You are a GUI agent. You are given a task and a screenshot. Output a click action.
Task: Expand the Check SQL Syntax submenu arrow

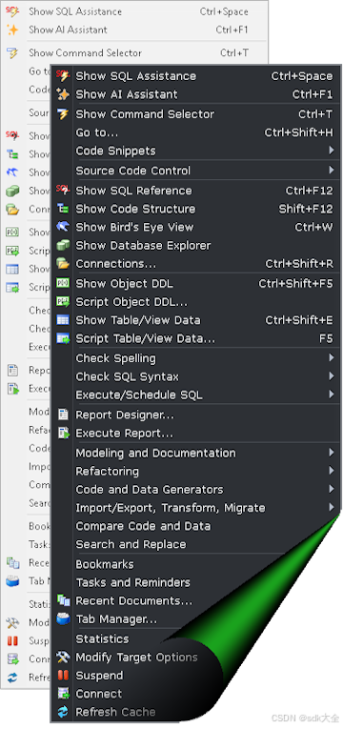point(332,376)
